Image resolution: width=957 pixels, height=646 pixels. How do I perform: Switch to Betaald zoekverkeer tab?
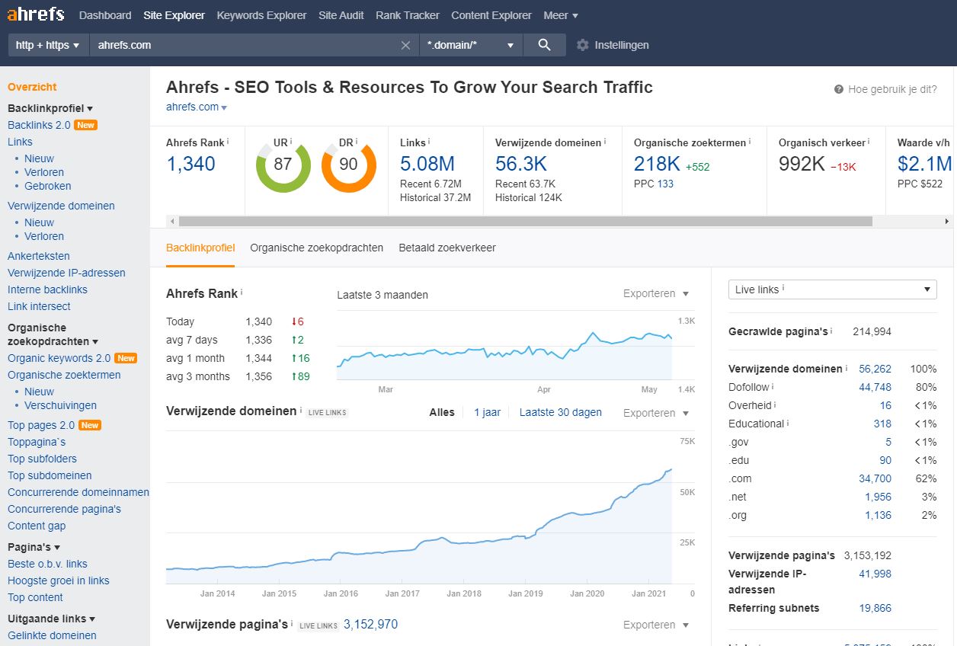447,248
